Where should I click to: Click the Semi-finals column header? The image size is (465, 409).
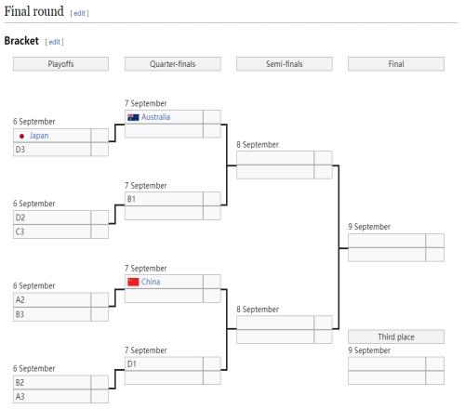tap(285, 64)
